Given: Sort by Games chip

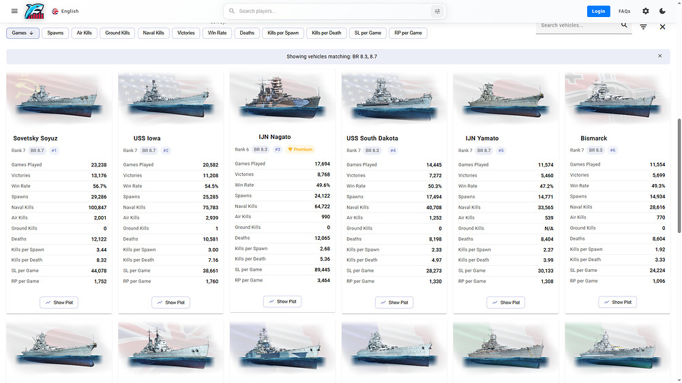Looking at the screenshot, I should [23, 33].
